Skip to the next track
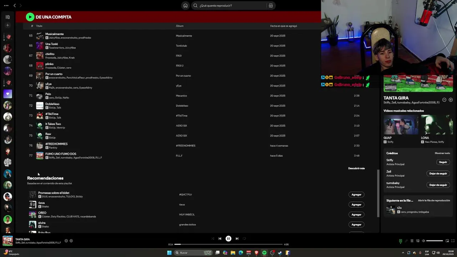Image resolution: width=457 pixels, height=257 pixels. [237, 238]
